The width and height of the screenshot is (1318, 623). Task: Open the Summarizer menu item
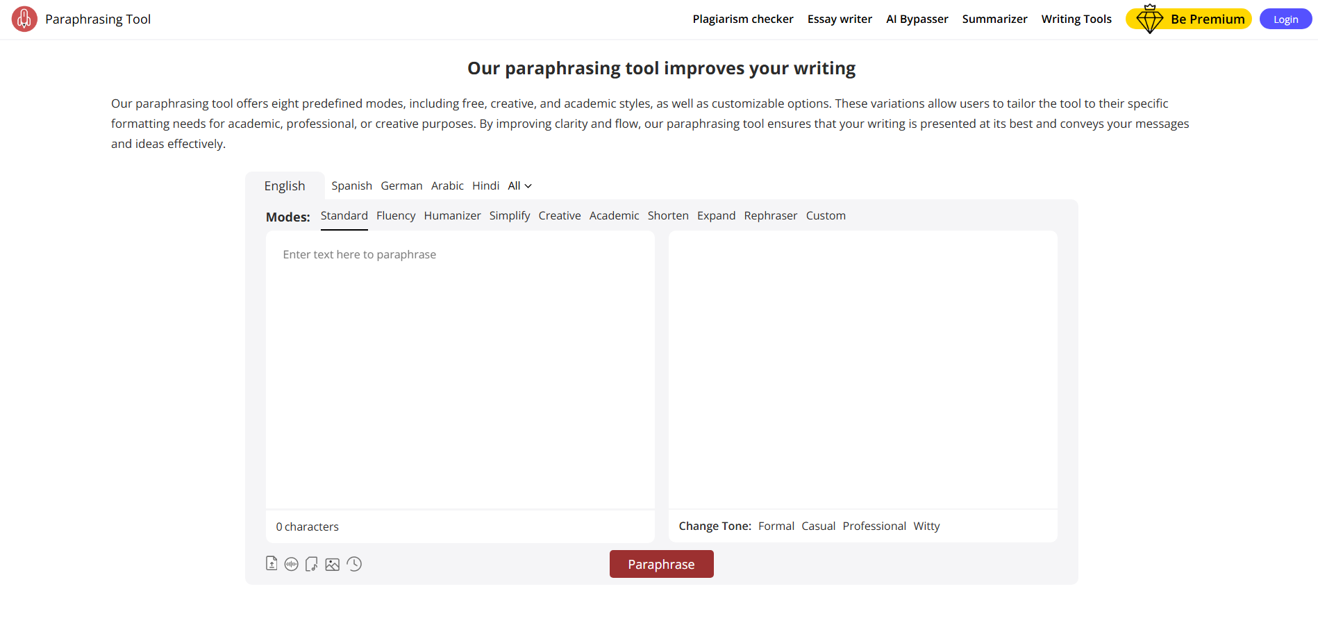click(994, 19)
